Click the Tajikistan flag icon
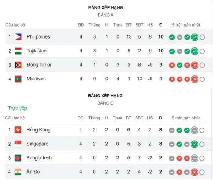This screenshot has width=213, height=180. coord(18,51)
